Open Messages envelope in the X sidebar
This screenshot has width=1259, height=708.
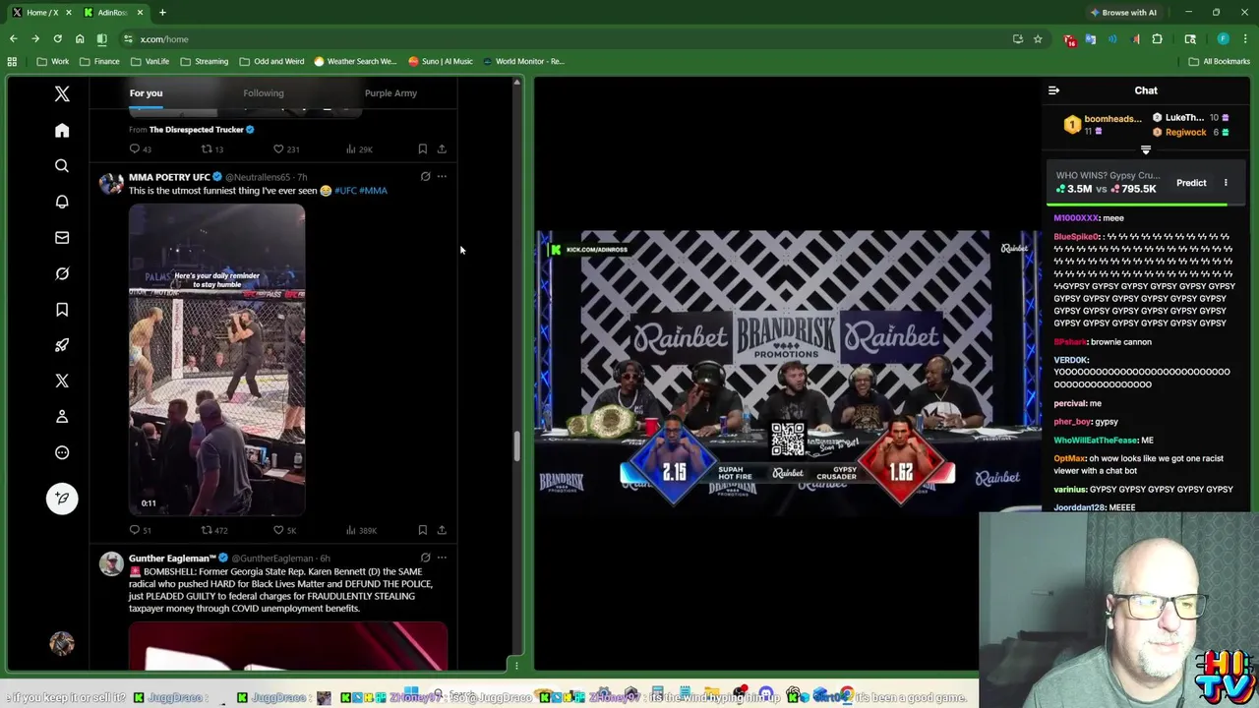[62, 238]
